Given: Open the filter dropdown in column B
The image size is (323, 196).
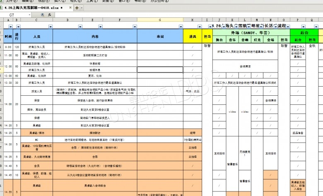Looking at the screenshot, I should pos(18,27).
